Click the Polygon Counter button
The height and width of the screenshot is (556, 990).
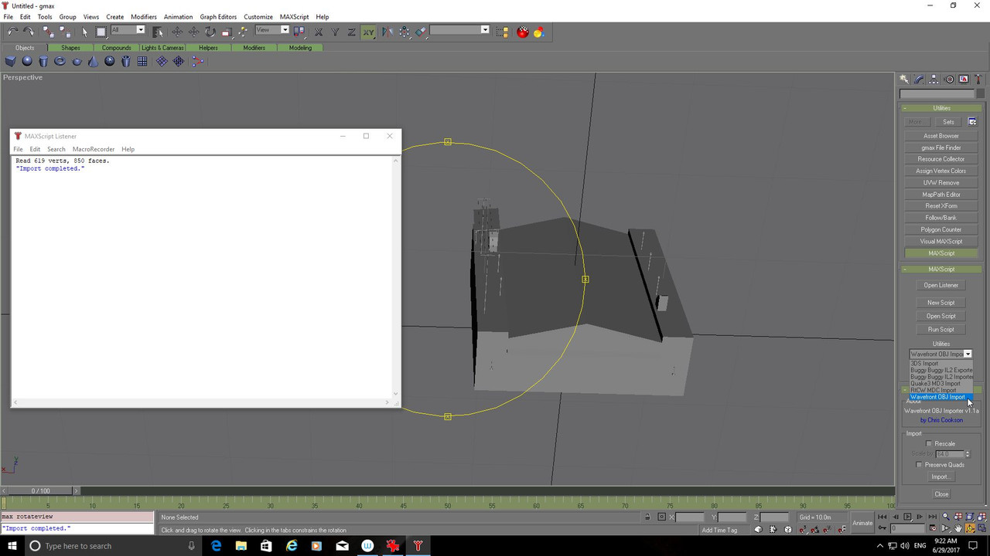pyautogui.click(x=941, y=229)
